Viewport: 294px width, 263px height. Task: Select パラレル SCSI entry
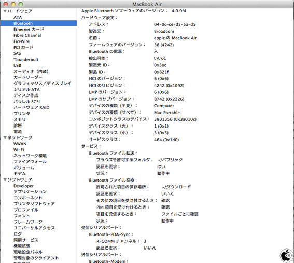(26, 102)
